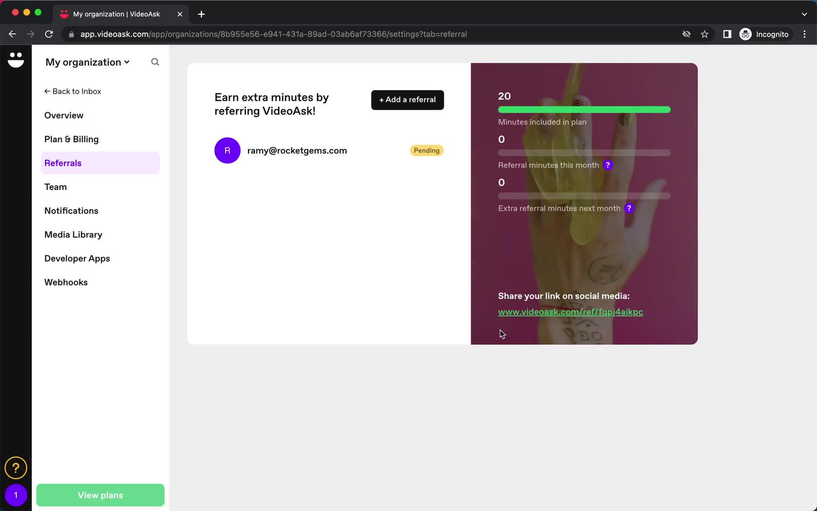The width and height of the screenshot is (817, 511).
Task: Click the Notifications sidebar icon
Action: pos(71,211)
